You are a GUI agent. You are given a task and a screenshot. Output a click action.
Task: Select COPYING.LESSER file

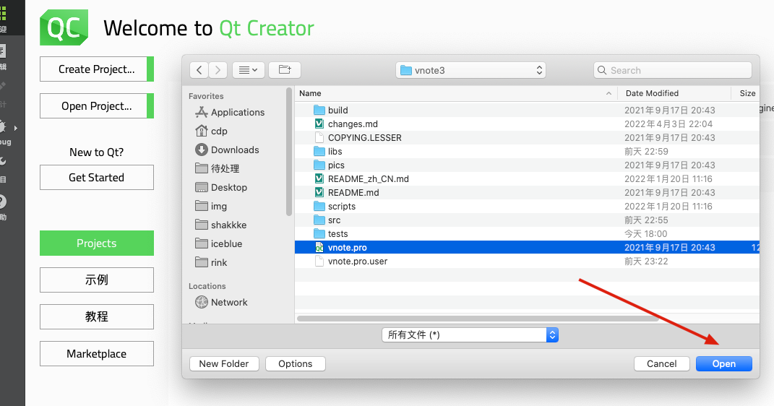527,138
